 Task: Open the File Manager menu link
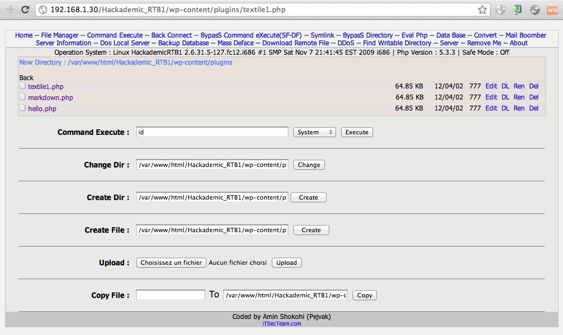(60, 35)
